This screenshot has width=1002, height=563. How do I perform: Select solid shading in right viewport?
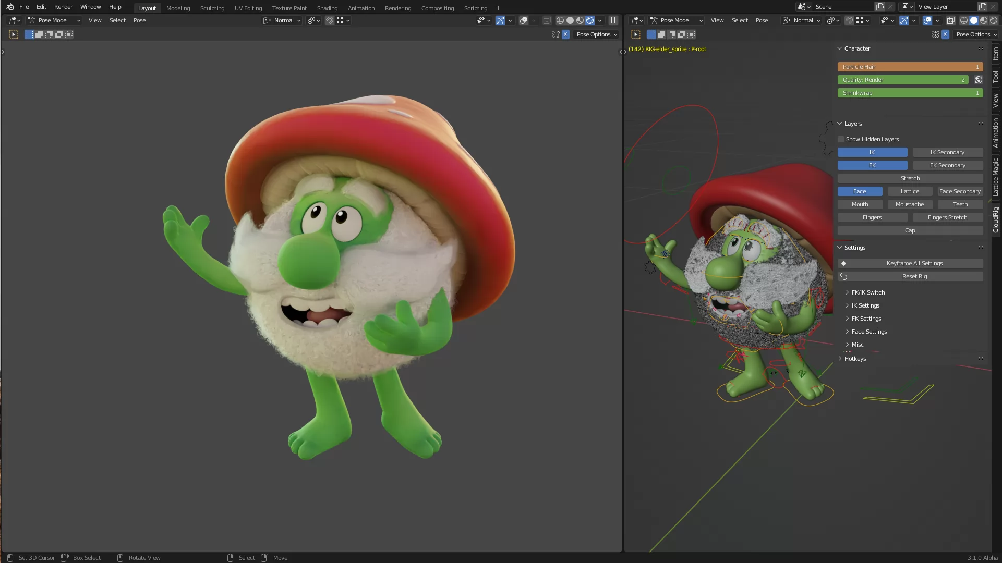point(974,20)
